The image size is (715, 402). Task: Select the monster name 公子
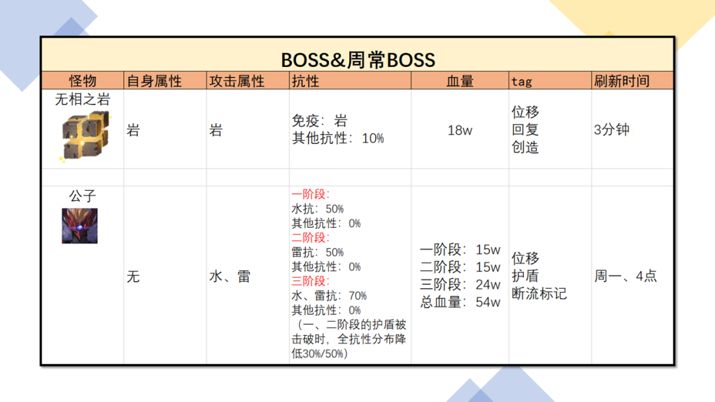(x=82, y=196)
